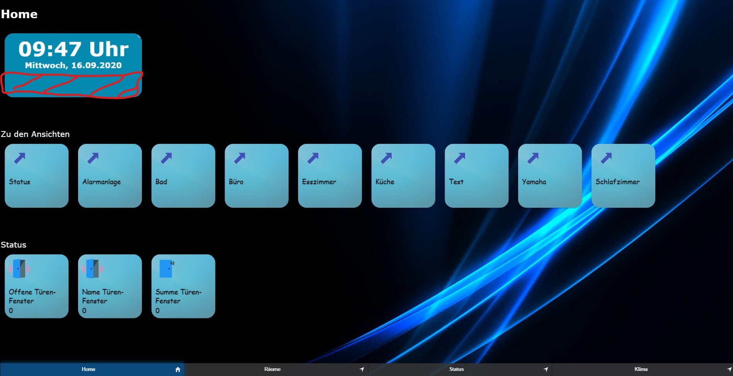Click the date Mittwoch, 16.09.2020
733x376 pixels.
73,65
